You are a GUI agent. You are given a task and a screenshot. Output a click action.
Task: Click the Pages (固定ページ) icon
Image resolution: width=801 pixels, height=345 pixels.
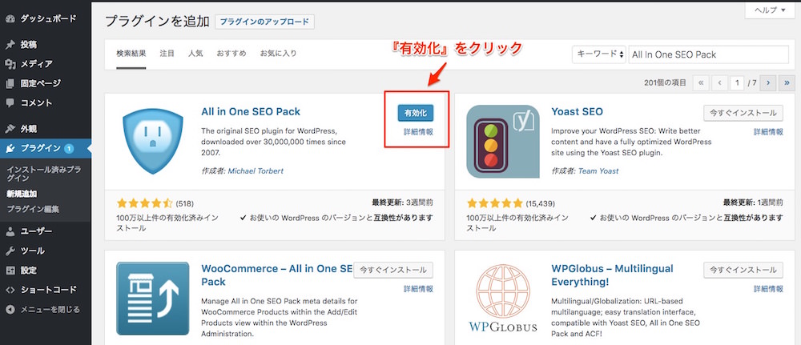(10, 84)
